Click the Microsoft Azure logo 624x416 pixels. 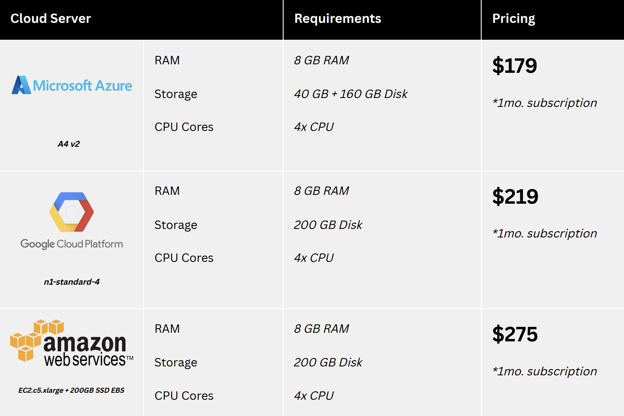[x=72, y=85]
